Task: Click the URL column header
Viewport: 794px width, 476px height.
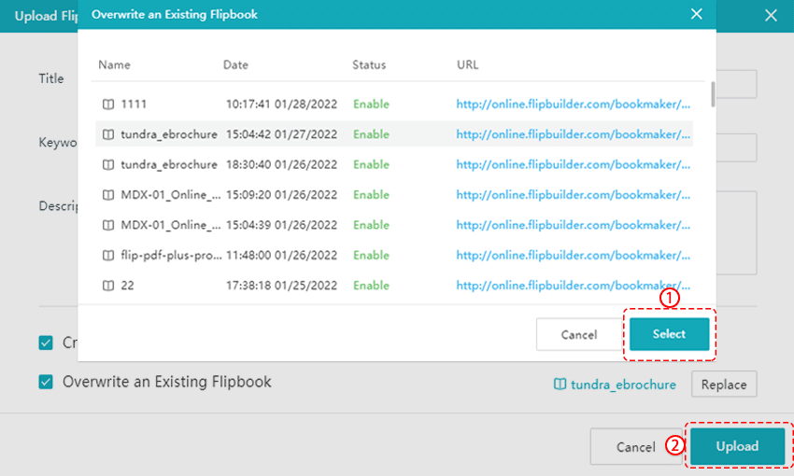Action: [x=467, y=64]
